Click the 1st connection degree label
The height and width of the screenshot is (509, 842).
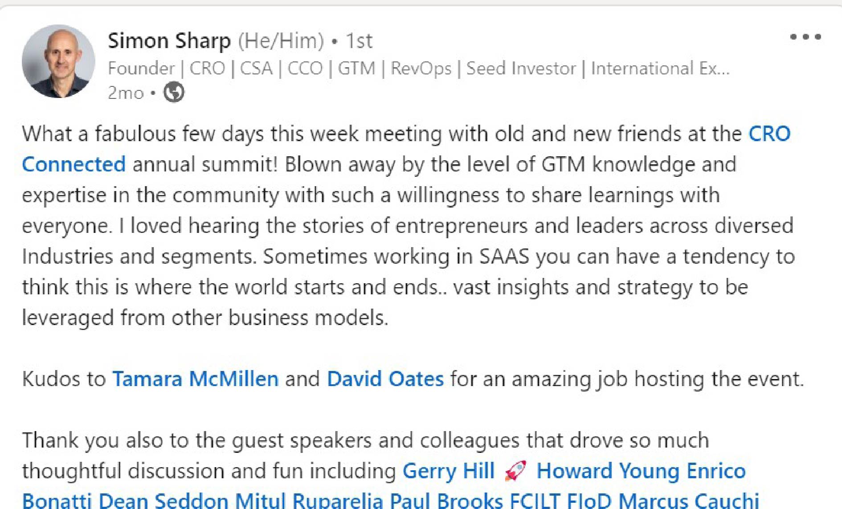(x=359, y=41)
